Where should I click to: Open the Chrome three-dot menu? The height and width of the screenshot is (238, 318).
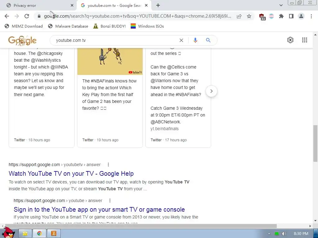coord(311,16)
